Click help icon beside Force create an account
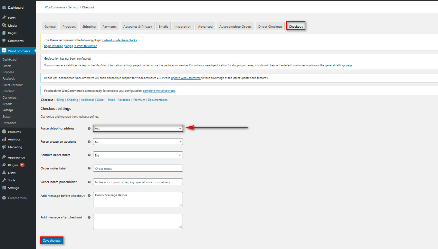 (89, 142)
